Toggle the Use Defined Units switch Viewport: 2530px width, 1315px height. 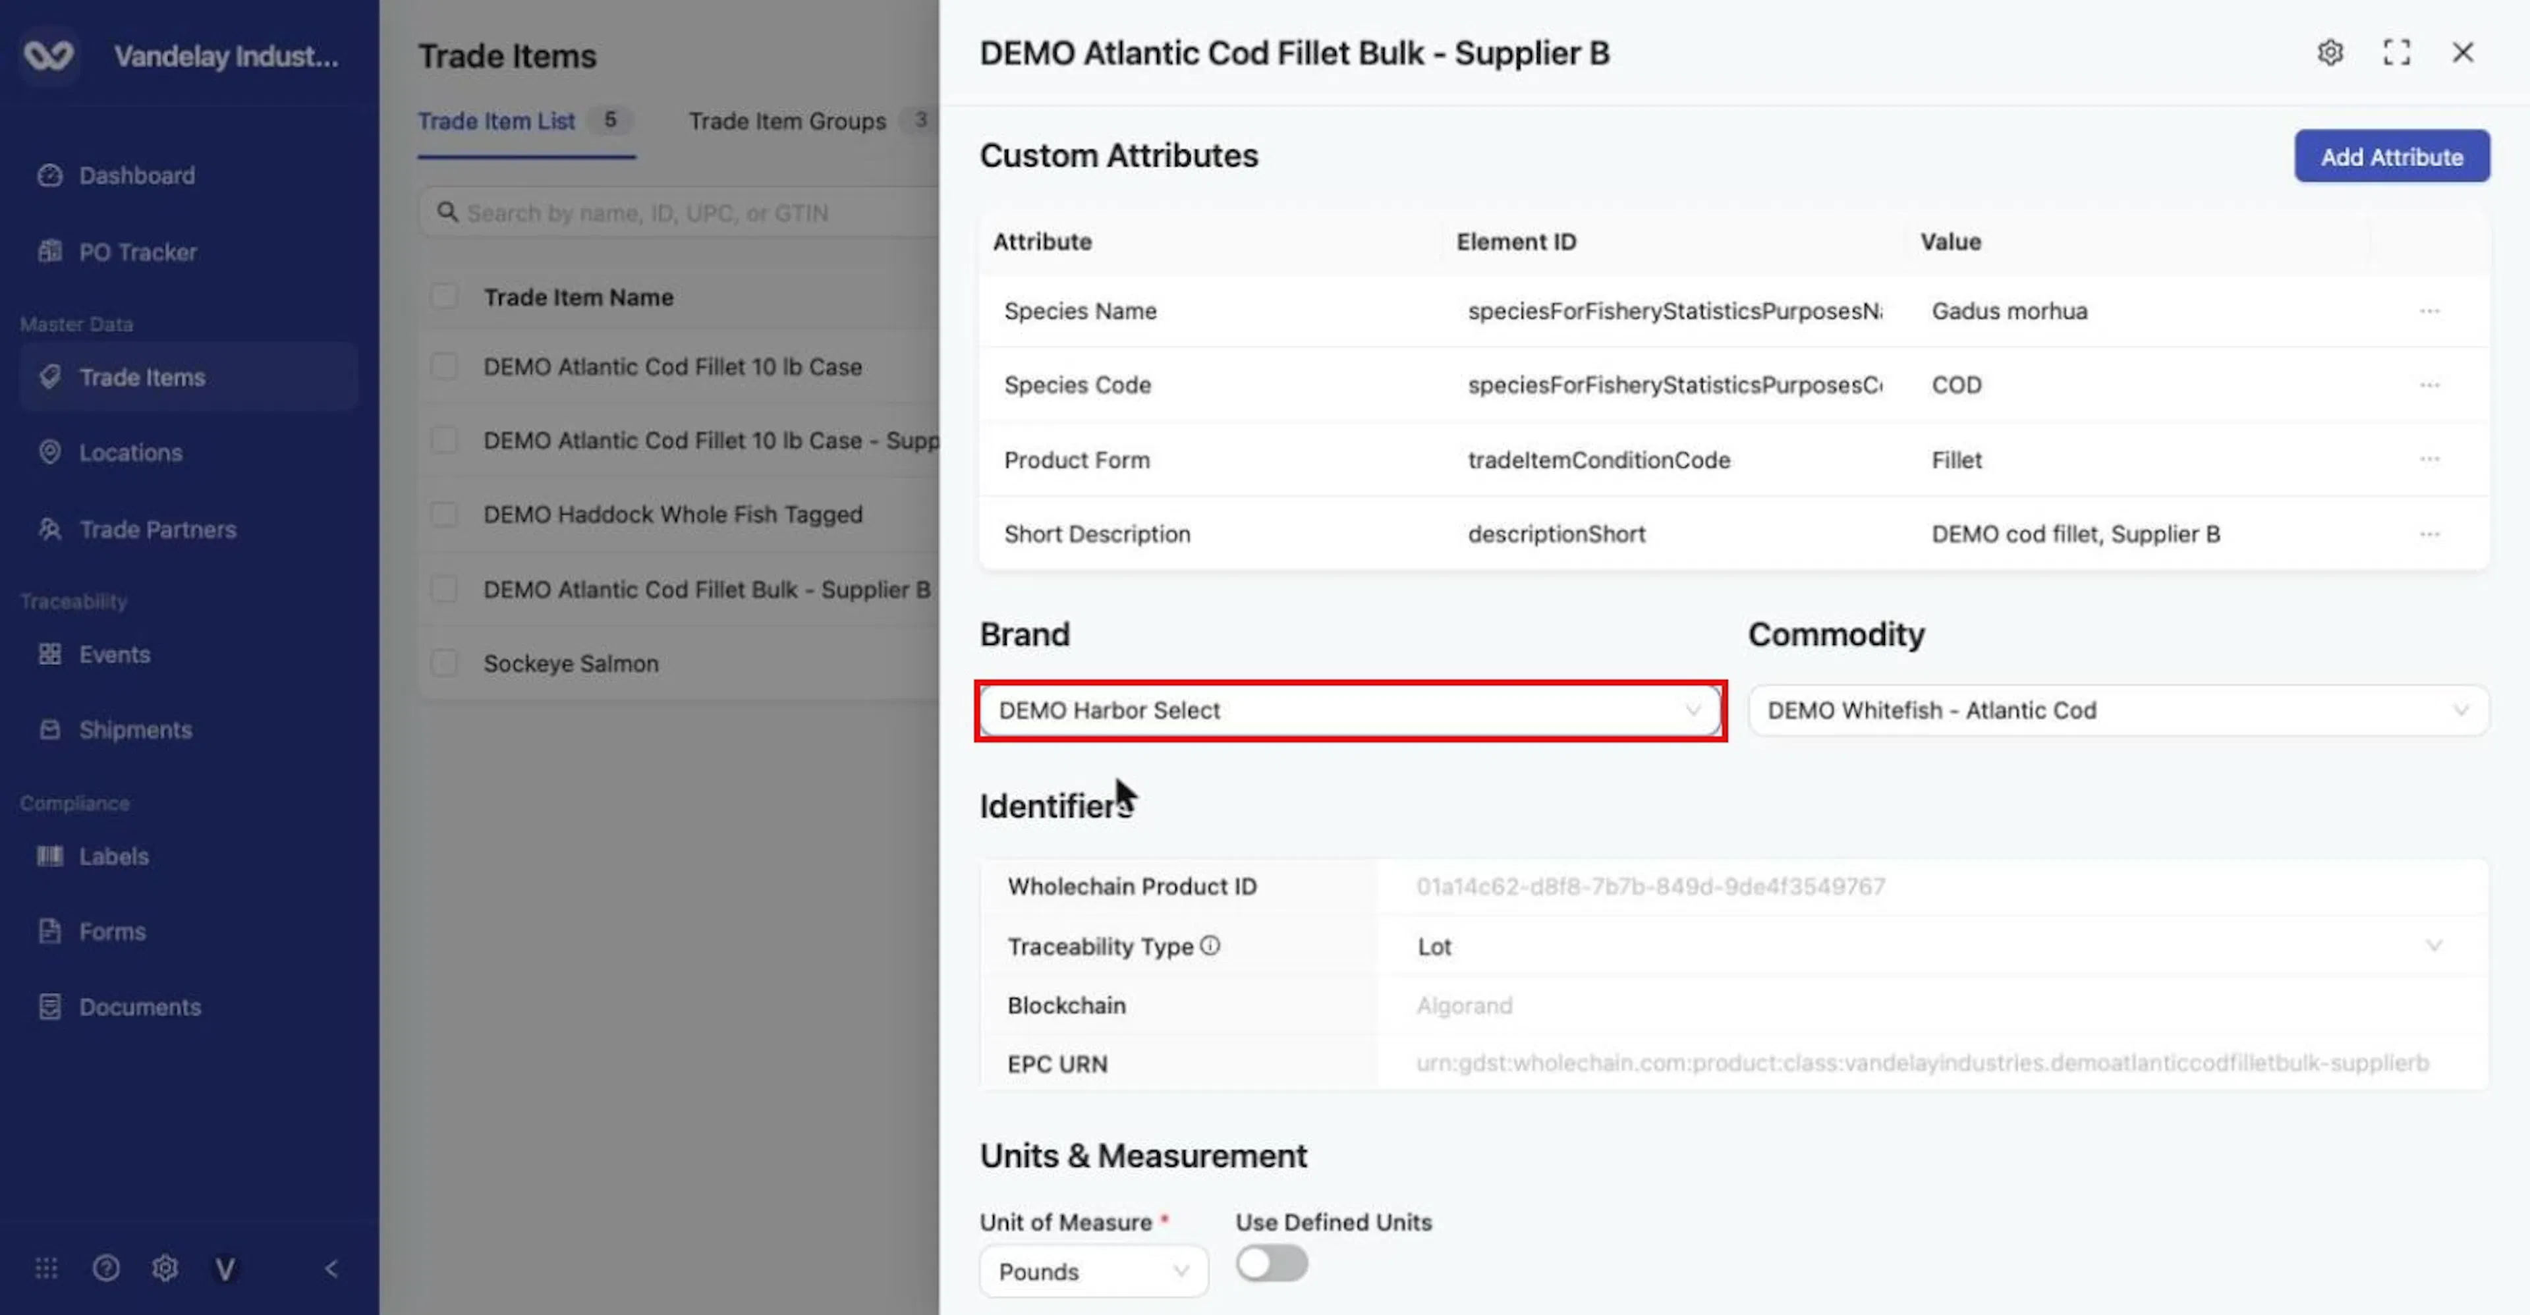(x=1271, y=1263)
